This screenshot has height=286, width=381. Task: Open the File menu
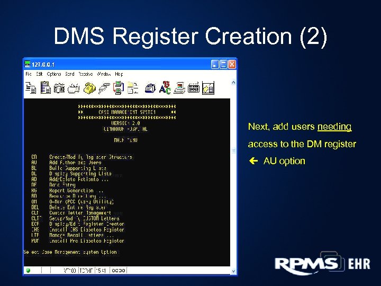[x=29, y=74]
